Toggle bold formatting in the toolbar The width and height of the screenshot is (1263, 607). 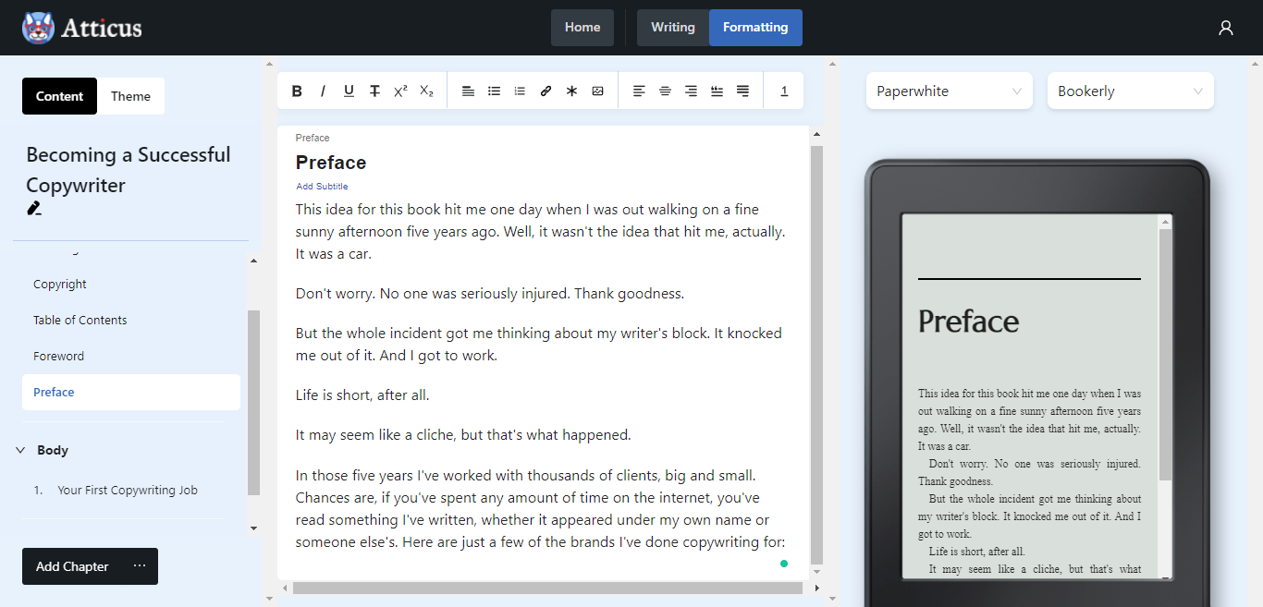click(297, 91)
